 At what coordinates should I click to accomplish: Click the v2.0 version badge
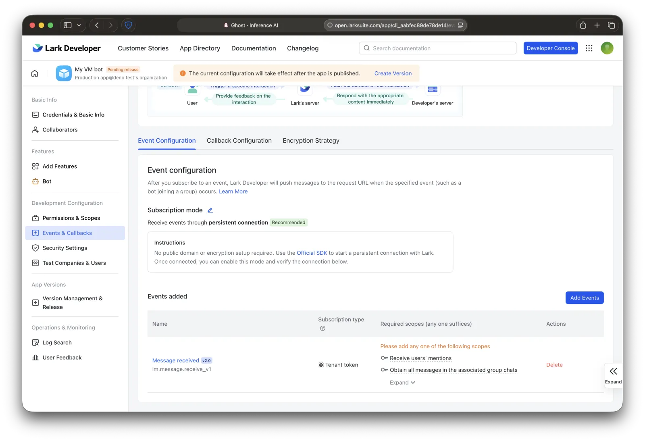click(x=207, y=361)
